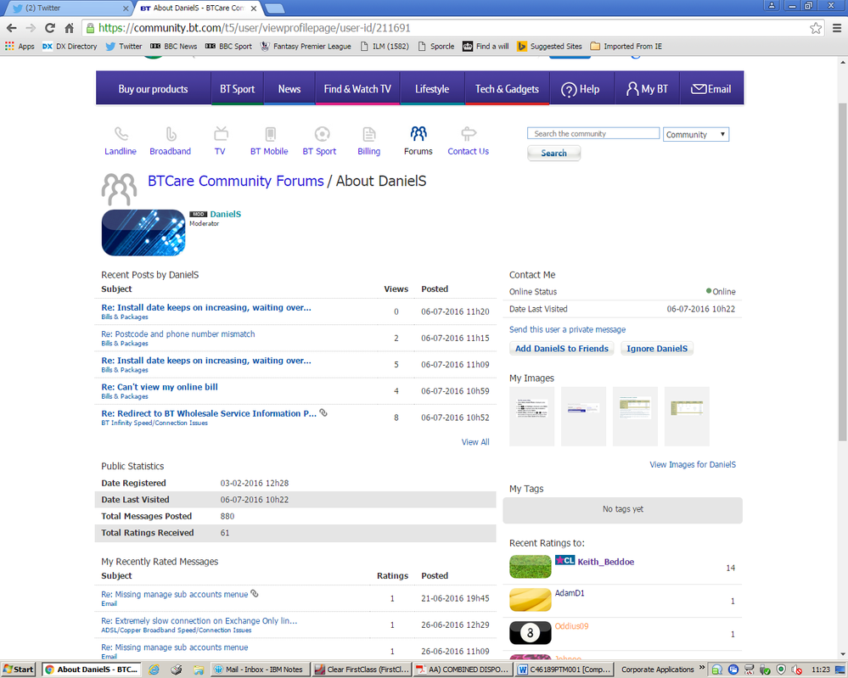Open View Images for DanielS link

[693, 464]
